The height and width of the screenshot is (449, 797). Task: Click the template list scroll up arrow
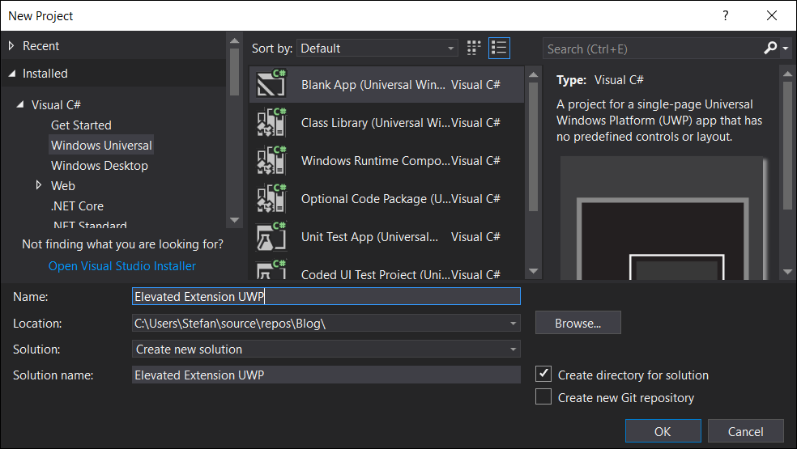tap(533, 74)
